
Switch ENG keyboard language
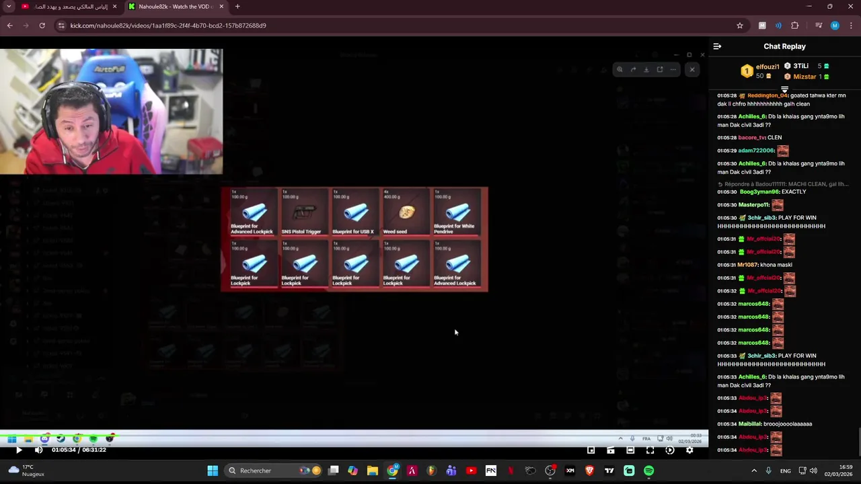(x=786, y=471)
